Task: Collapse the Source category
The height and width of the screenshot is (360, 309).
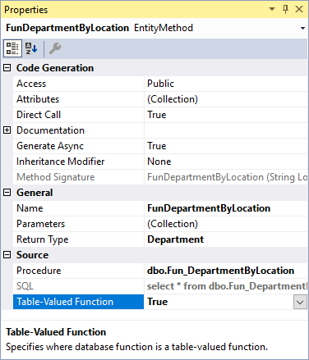Action: 7,255
